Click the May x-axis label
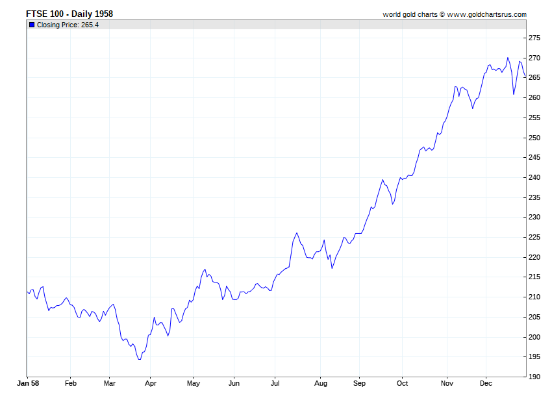 coord(194,383)
